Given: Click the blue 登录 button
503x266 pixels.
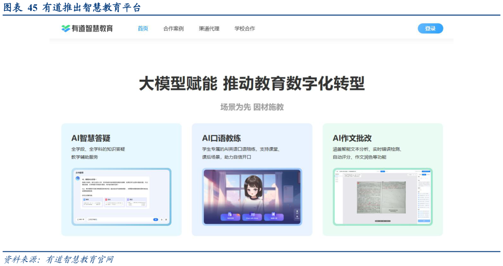Looking at the screenshot, I should (430, 28).
